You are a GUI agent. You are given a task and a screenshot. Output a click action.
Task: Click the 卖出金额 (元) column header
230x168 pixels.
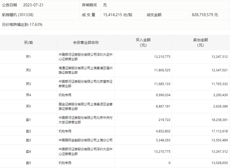pos(200,42)
